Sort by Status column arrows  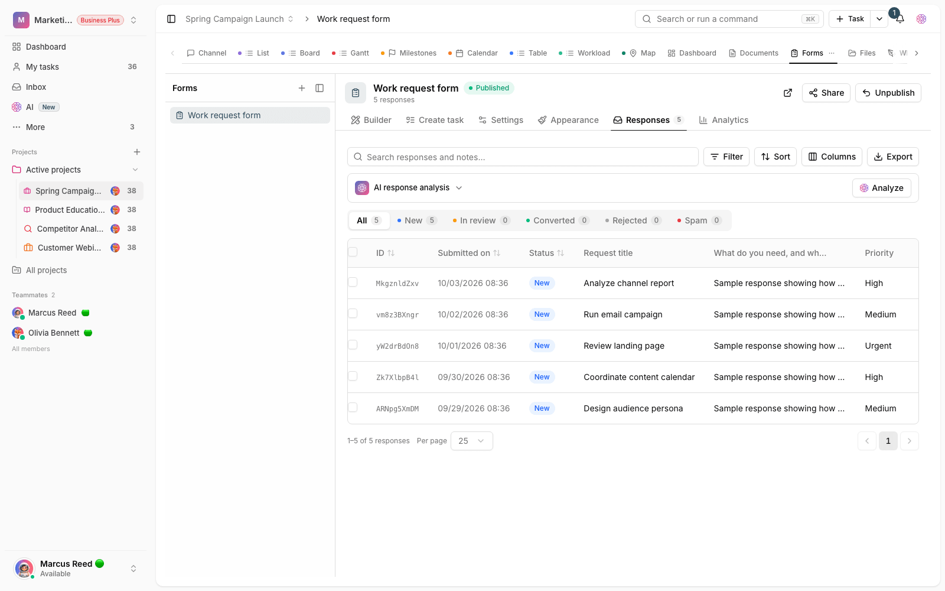(x=561, y=253)
